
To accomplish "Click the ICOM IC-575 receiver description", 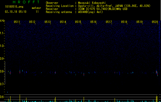I will pos(103,9).
